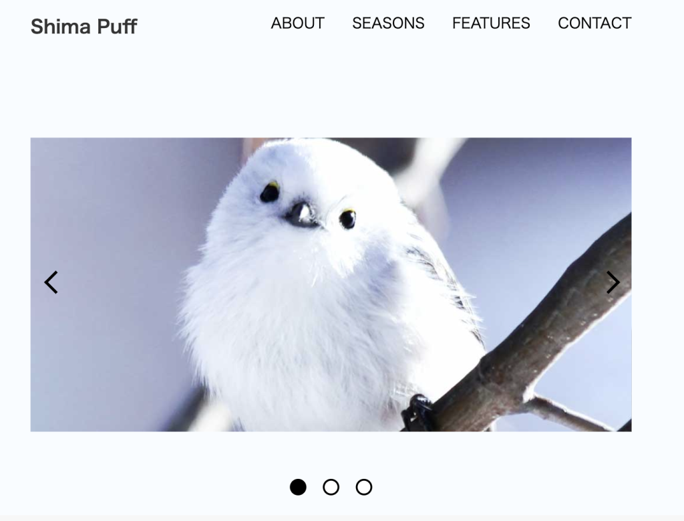
Task: Click the right chevron arrow on slider
Action: 613,282
